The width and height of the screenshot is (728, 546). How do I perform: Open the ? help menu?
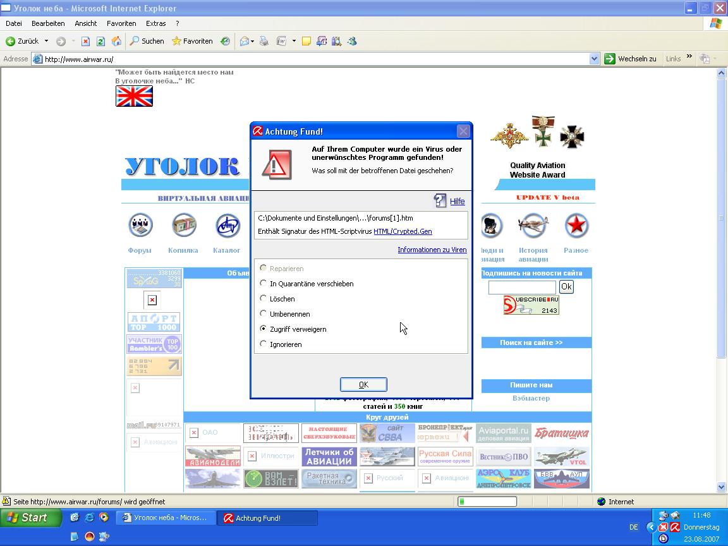(x=178, y=23)
